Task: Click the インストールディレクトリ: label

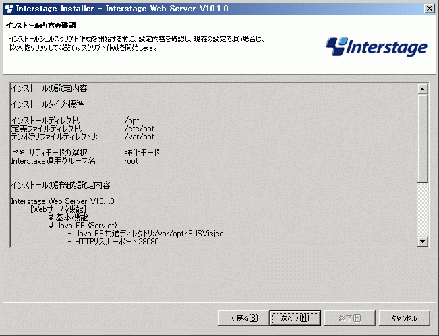Action: [47, 121]
